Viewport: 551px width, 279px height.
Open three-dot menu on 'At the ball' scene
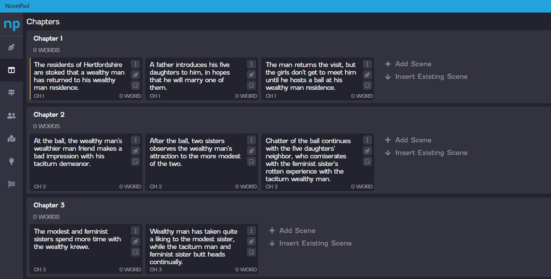coord(135,140)
